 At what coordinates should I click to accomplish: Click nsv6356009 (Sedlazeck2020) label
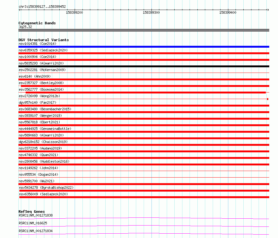click(x=43, y=194)
